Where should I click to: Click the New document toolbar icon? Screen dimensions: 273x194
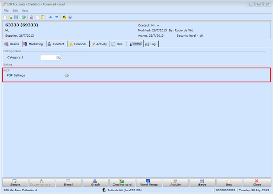point(5,17)
